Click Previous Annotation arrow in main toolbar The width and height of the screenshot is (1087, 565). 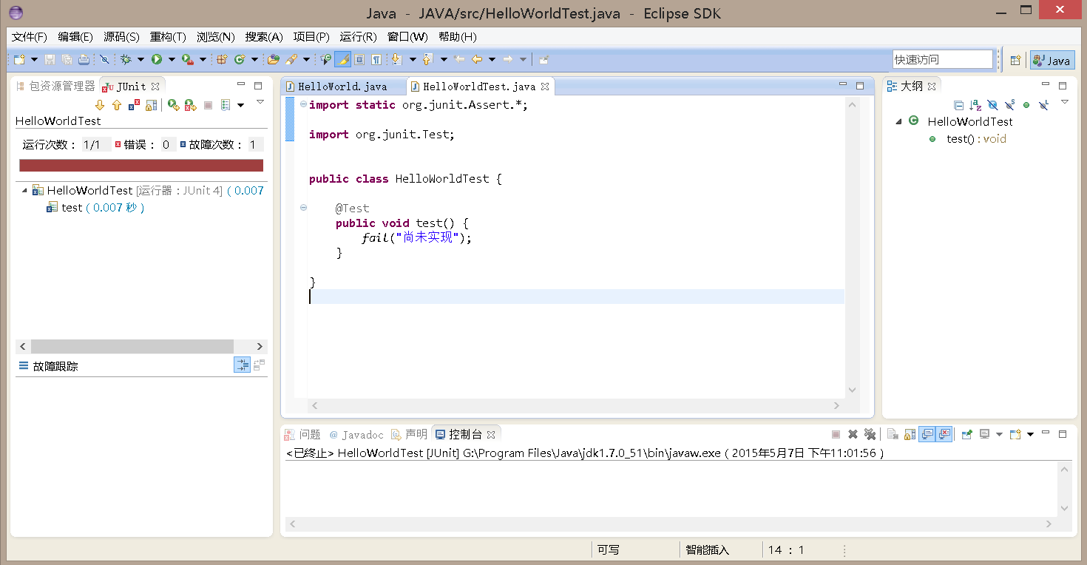pos(427,59)
